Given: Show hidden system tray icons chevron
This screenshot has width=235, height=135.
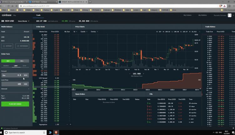Looking at the screenshot, I should click(213, 132).
